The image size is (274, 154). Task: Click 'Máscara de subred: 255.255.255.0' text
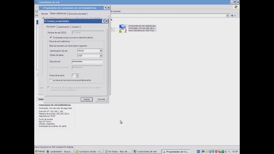coord(54,114)
